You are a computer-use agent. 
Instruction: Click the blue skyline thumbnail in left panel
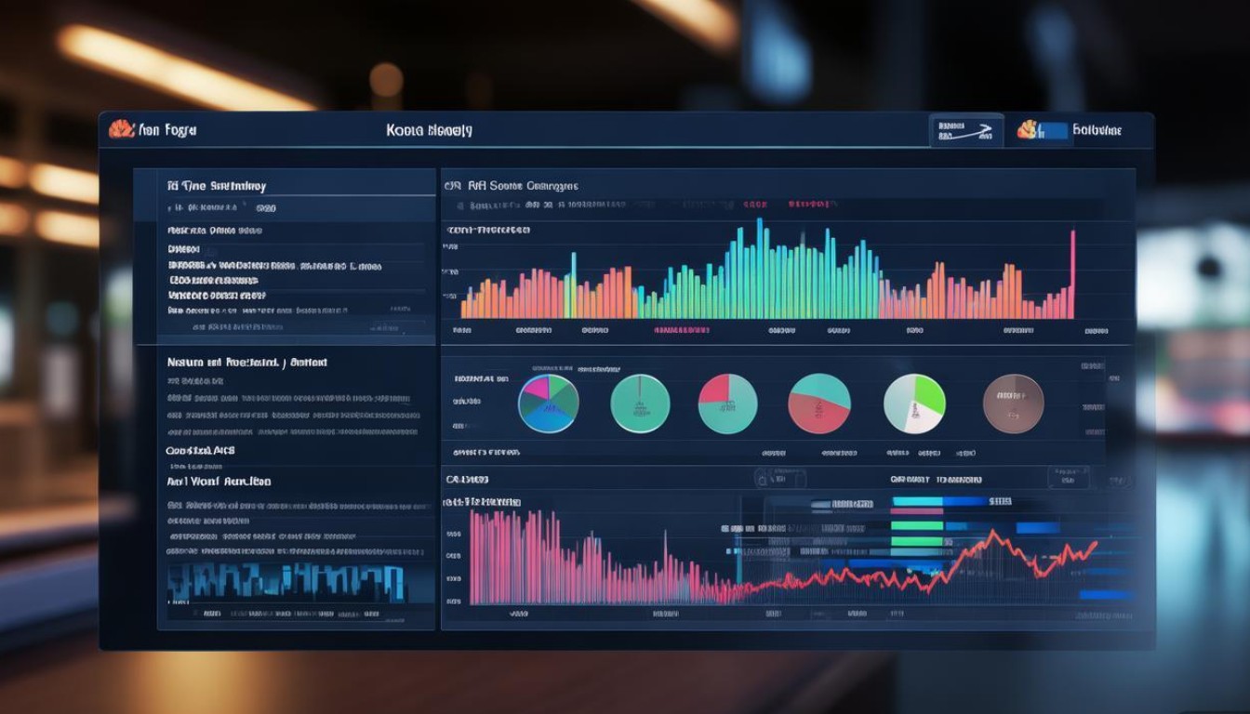286,582
